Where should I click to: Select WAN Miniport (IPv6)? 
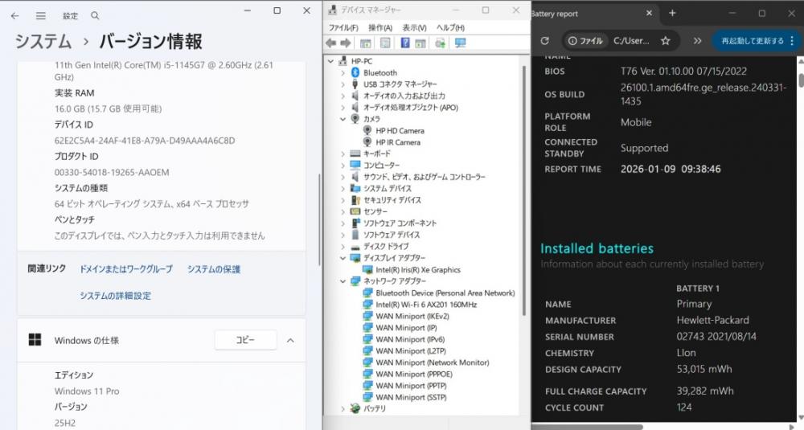pyautogui.click(x=410, y=339)
